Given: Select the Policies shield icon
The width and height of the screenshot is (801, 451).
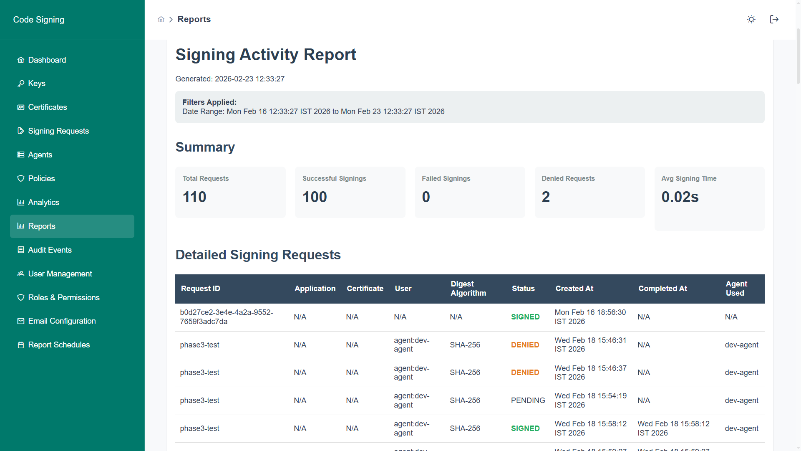Looking at the screenshot, I should point(21,178).
